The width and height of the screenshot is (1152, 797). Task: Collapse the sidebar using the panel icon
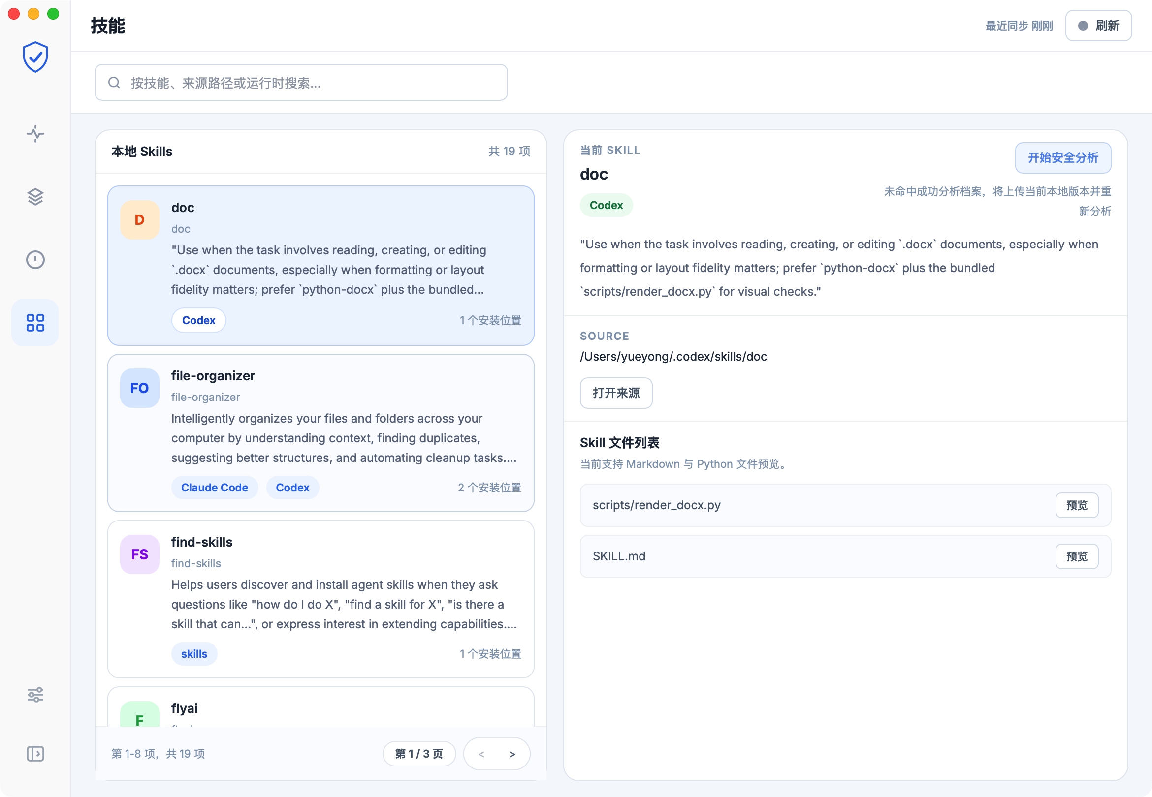coord(34,754)
